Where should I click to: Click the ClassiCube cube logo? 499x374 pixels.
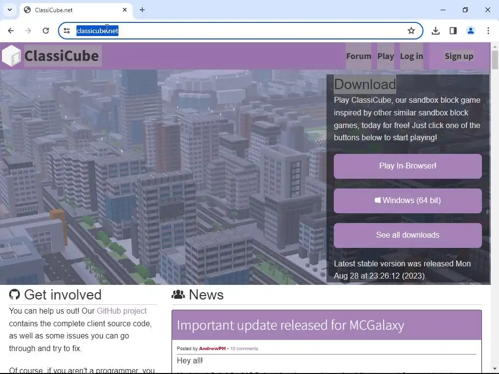pos(12,56)
